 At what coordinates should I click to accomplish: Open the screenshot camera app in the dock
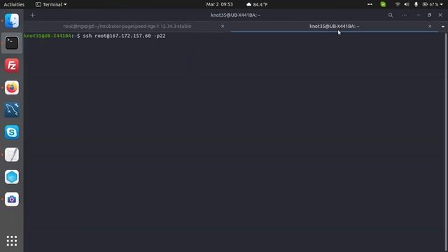(x=12, y=199)
